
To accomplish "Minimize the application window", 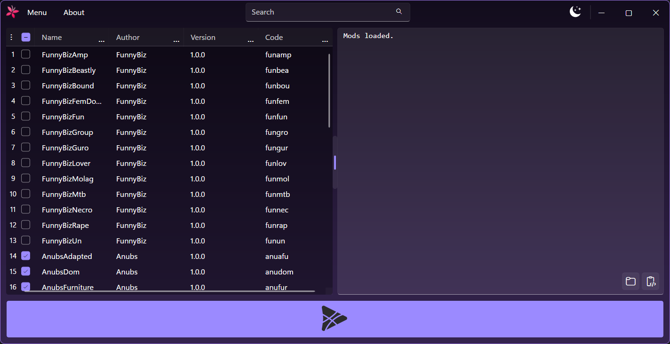I will pyautogui.click(x=601, y=13).
